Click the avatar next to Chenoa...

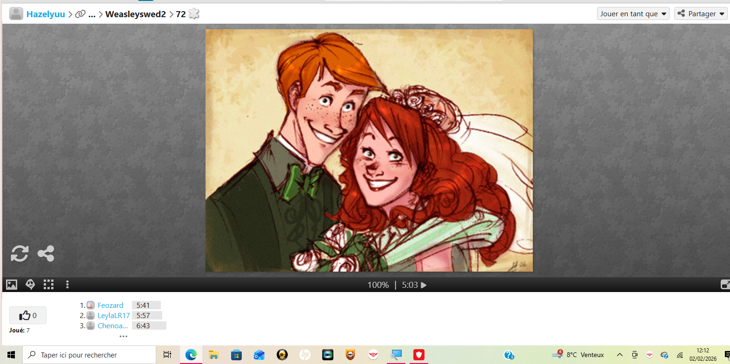tap(91, 325)
